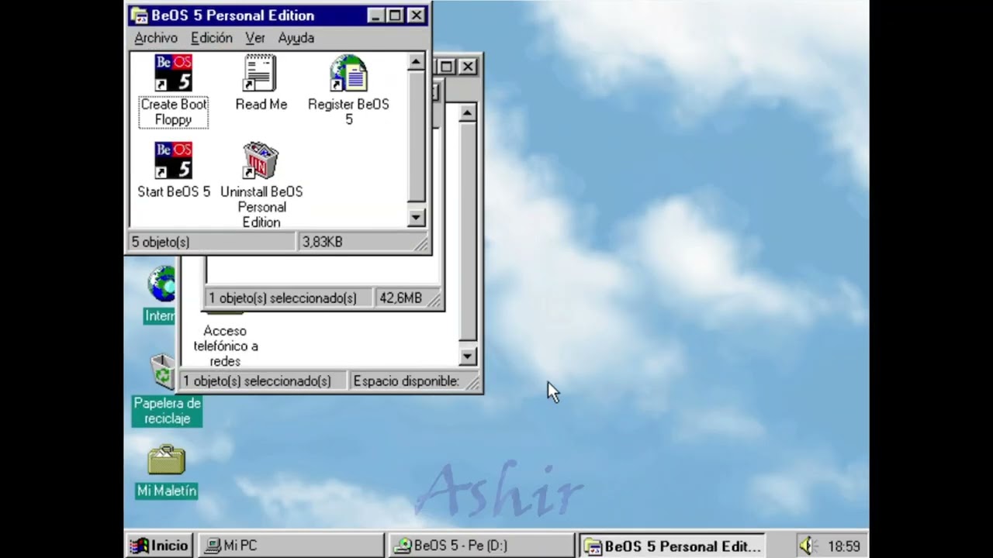Maximize the background Mi PC window
Screen dimensions: 993x558
tap(446, 67)
